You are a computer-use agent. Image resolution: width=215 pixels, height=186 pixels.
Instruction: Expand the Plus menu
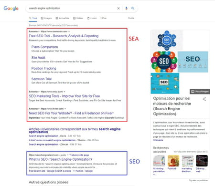103,18
